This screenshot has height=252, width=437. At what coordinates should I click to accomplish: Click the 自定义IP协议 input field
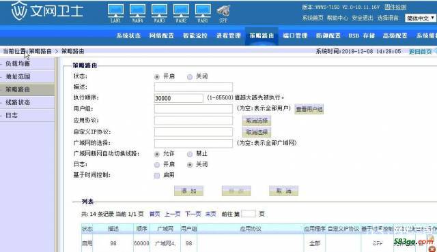(193, 131)
